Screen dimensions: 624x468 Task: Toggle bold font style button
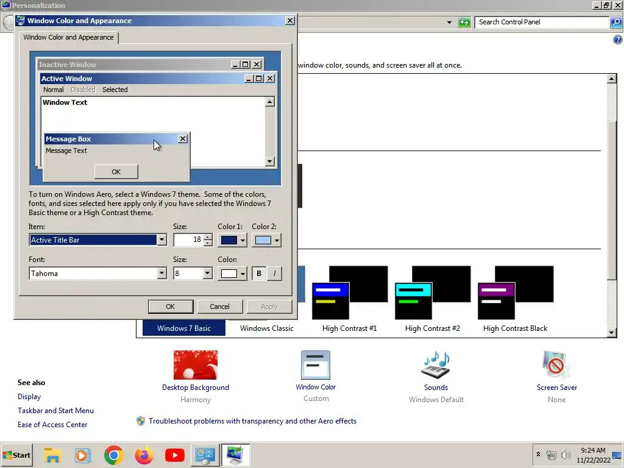(x=259, y=274)
